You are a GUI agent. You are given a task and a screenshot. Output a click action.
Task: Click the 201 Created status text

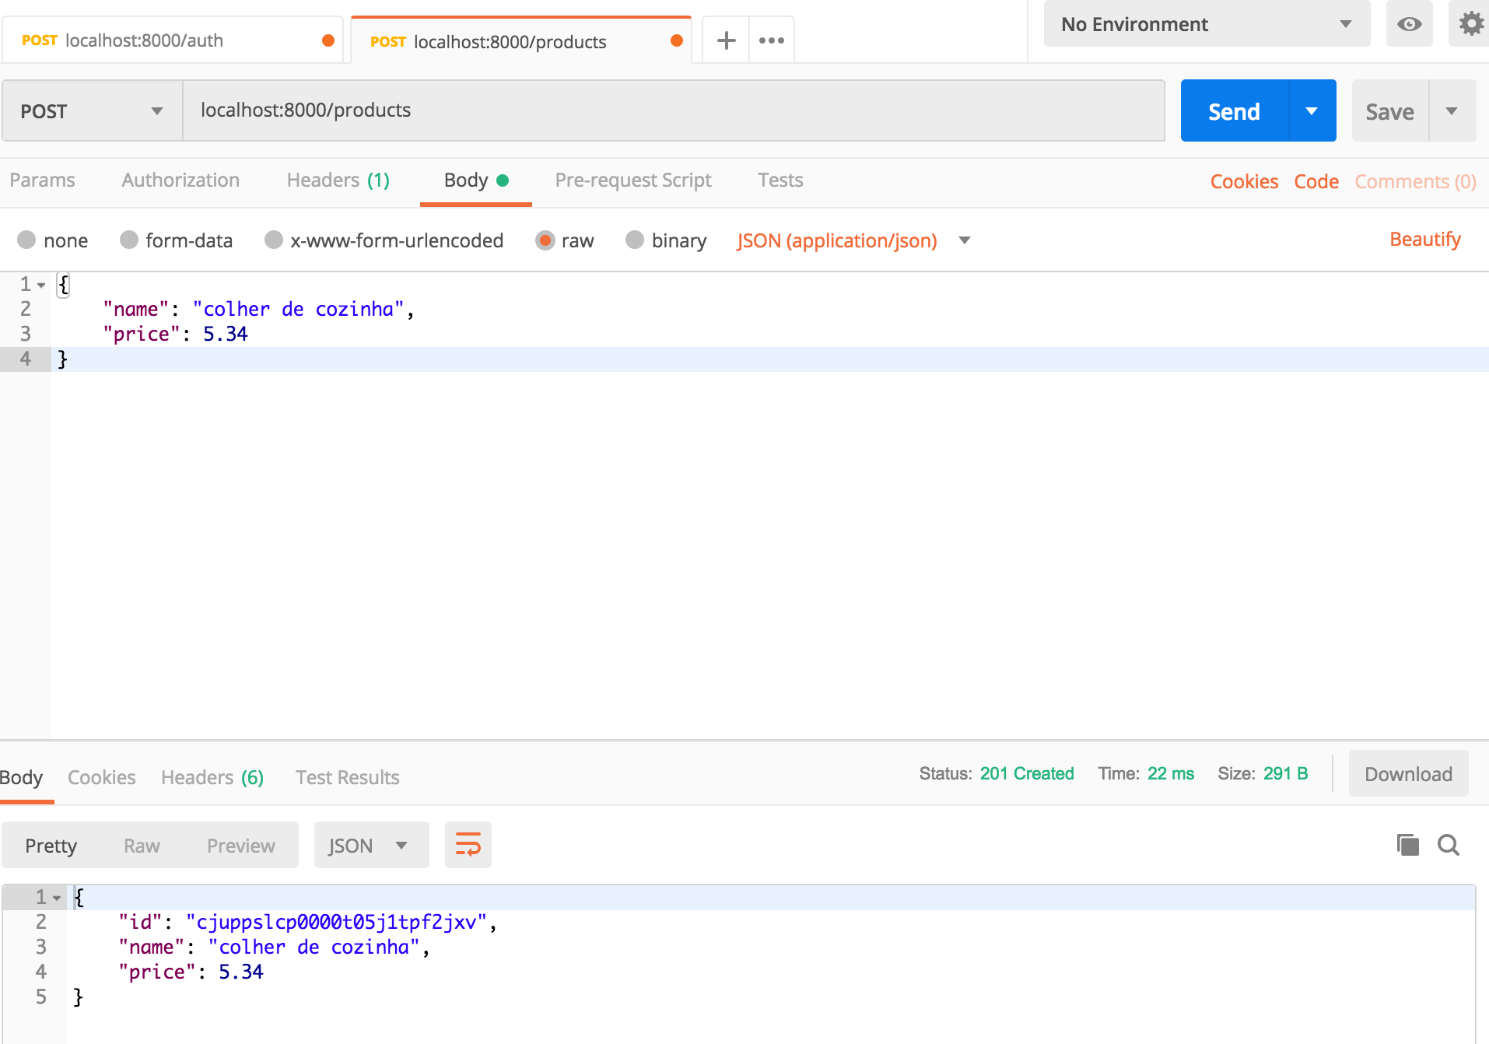[x=1027, y=774]
